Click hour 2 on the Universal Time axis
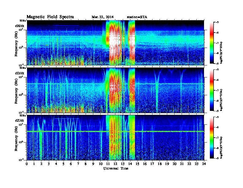 41,164
